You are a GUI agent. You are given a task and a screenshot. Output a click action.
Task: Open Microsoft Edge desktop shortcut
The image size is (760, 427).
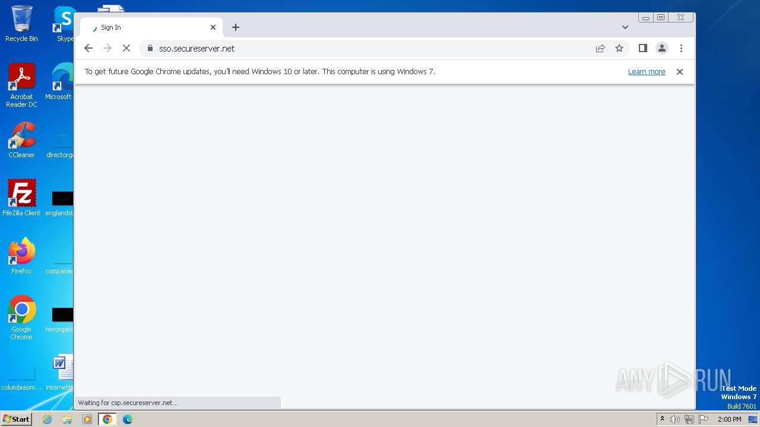(x=59, y=82)
